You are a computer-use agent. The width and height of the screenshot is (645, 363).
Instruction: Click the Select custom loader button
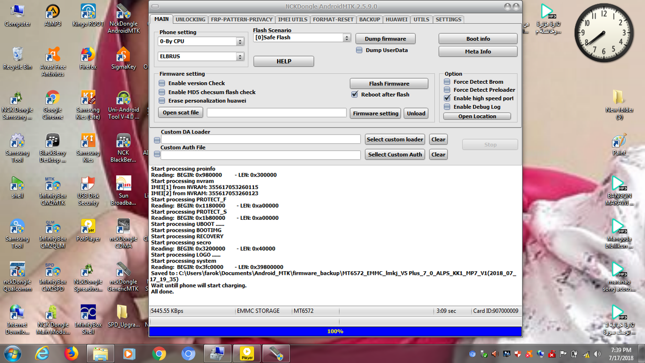coord(395,139)
